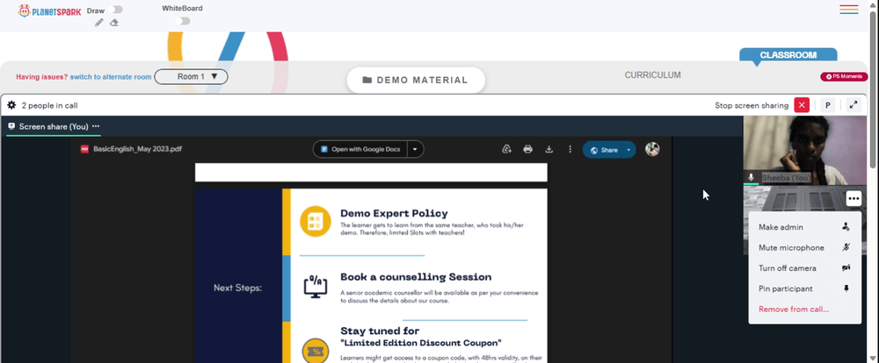The height and width of the screenshot is (363, 879).
Task: Click the P button in call bar
Action: click(x=827, y=105)
